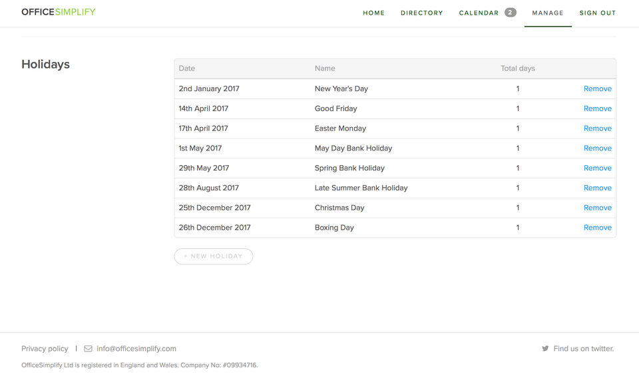Remove Late Summer Bank Holiday
The image size is (639, 386).
(x=597, y=188)
